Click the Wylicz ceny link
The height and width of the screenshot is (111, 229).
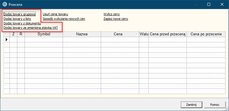coord(112,14)
